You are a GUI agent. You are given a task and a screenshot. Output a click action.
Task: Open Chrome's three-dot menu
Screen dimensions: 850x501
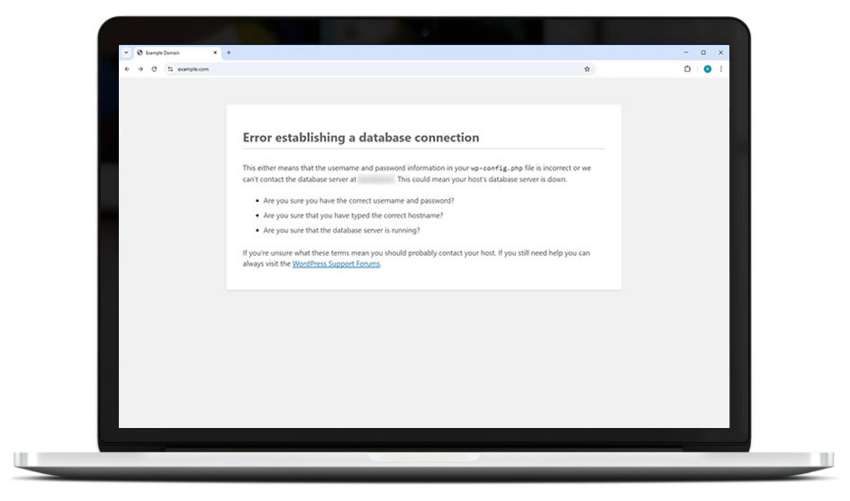(x=720, y=68)
